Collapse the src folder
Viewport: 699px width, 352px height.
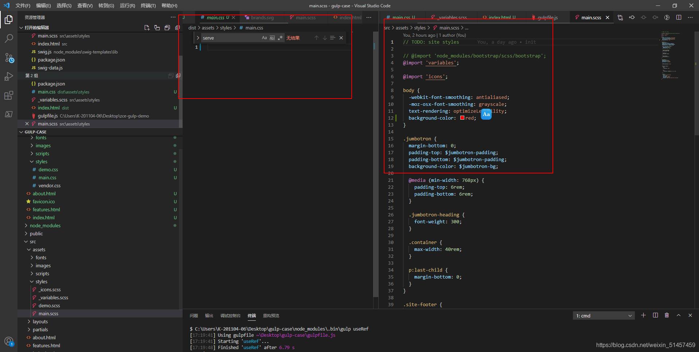[26, 241]
